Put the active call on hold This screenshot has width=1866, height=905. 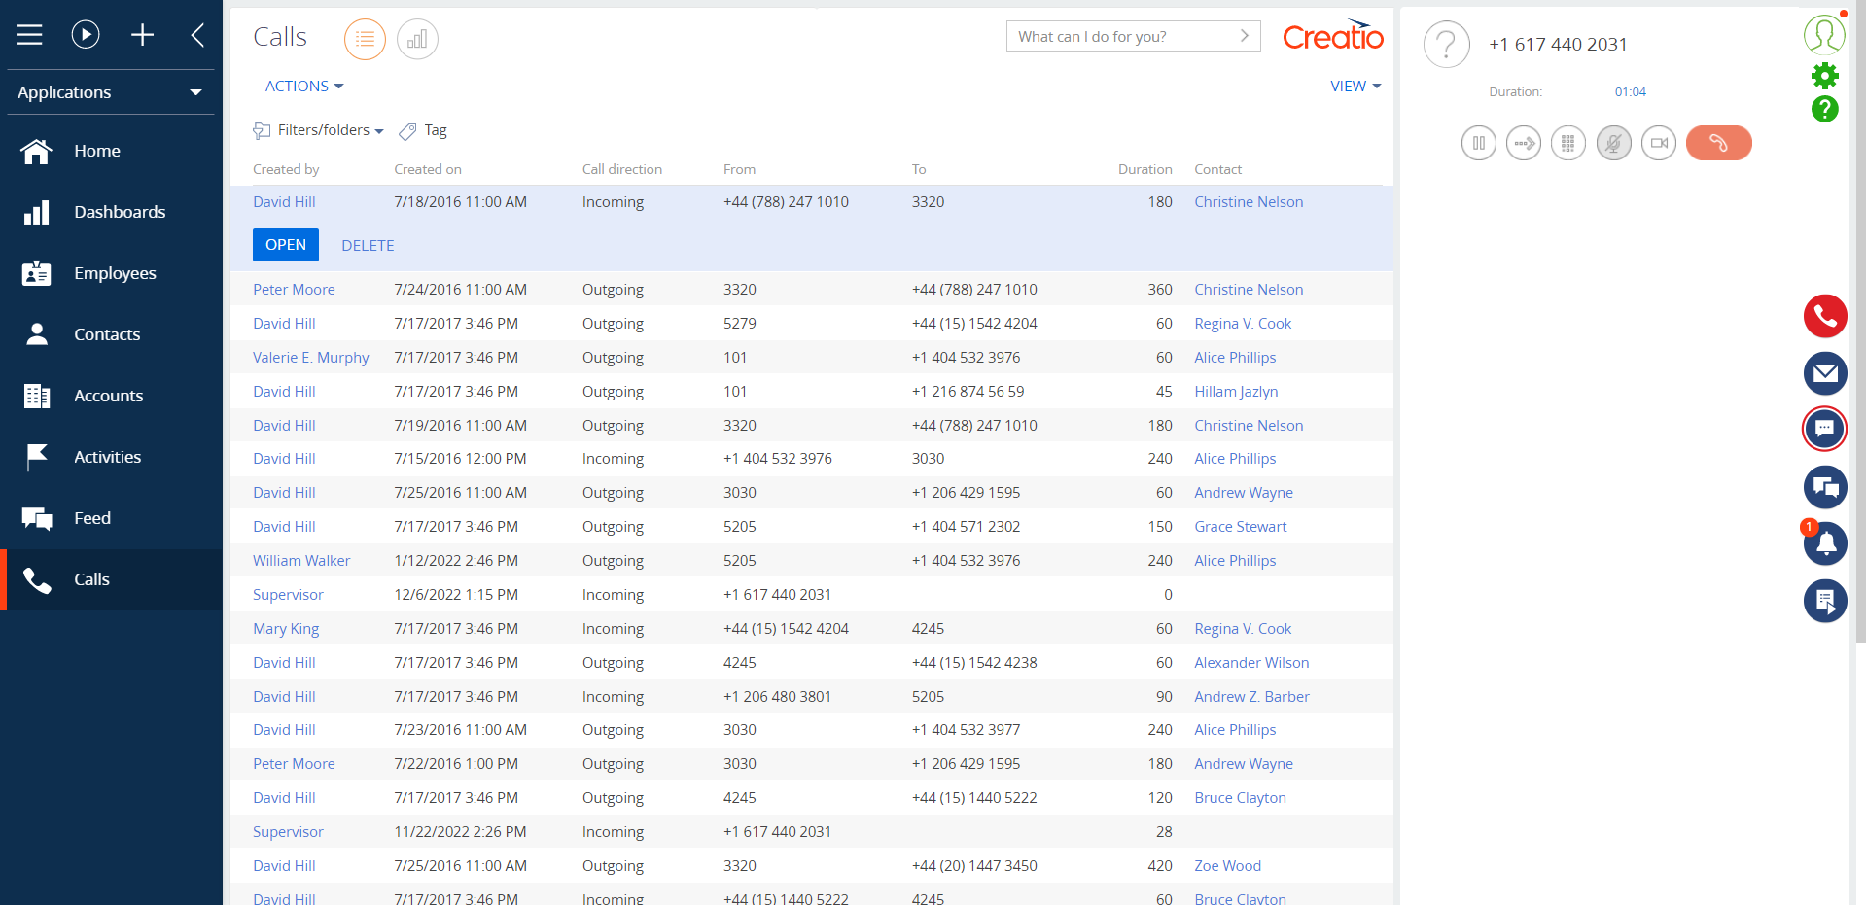tap(1478, 144)
